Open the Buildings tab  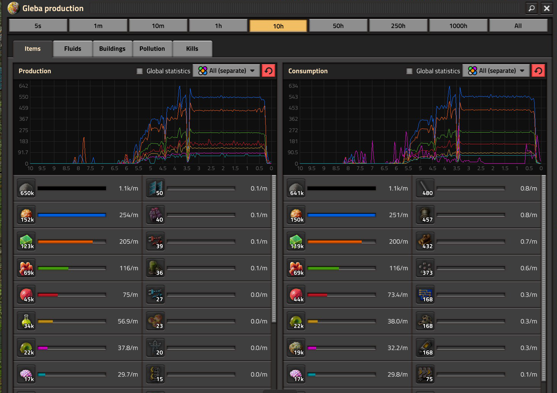click(112, 49)
